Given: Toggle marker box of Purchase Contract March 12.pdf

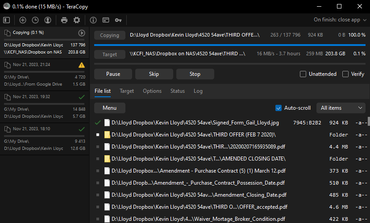Looking at the screenshot, I should coord(98,171).
